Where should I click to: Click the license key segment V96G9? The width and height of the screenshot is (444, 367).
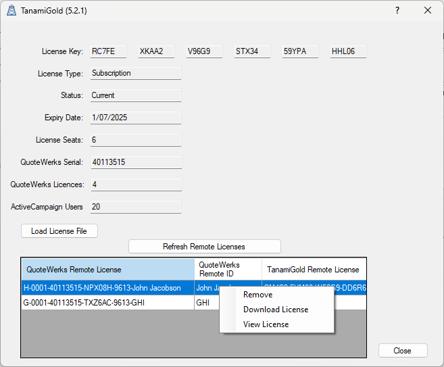tap(203, 51)
